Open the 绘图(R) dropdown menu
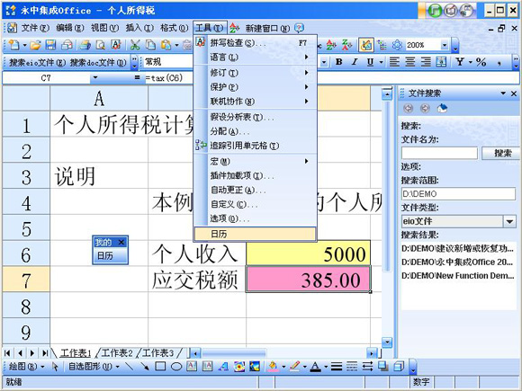 point(26,367)
